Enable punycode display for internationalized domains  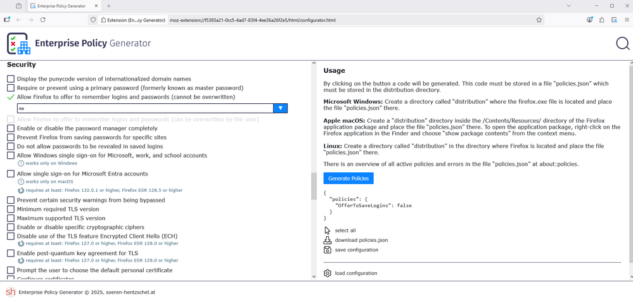[x=11, y=79]
